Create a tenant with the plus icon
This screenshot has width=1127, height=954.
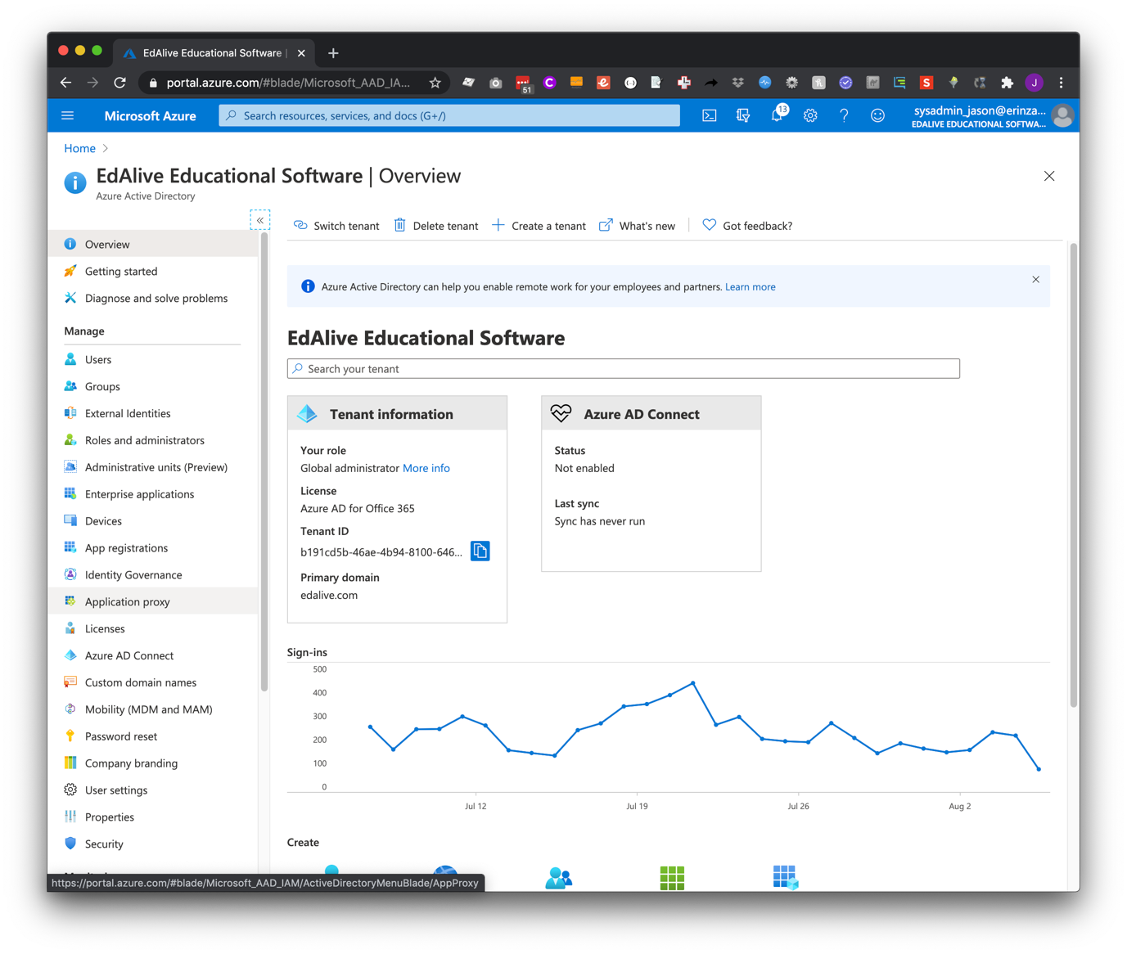tap(498, 225)
